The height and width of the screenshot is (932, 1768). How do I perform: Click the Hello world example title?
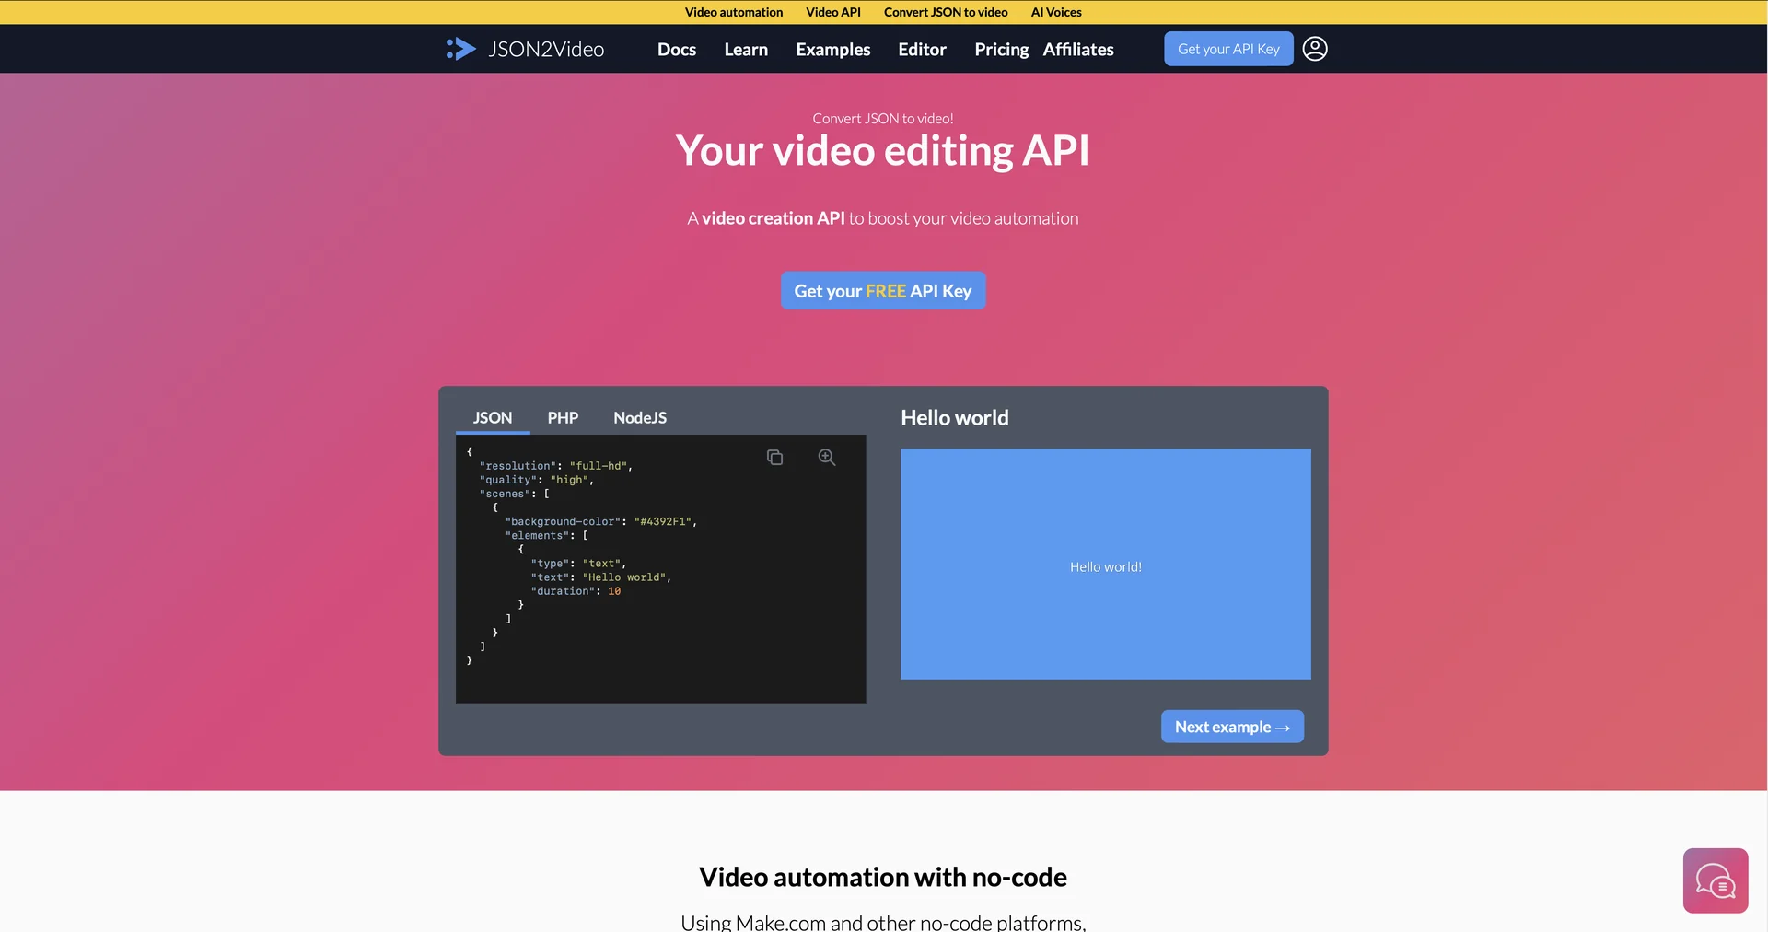tap(955, 418)
